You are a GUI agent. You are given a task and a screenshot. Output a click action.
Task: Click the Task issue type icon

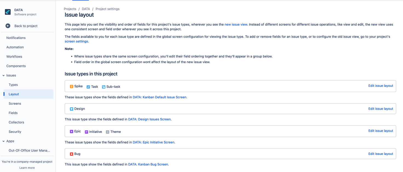(x=88, y=87)
